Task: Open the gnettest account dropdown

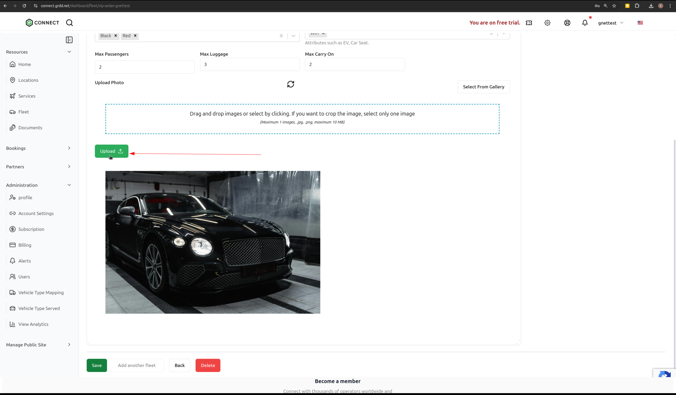Action: pos(610,23)
